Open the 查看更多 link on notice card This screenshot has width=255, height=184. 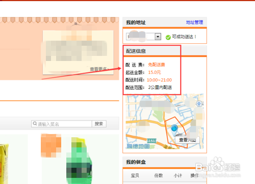point(100,69)
